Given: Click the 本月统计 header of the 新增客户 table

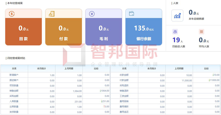Looking at the screenshot, I should pyautogui.click(x=41, y=68).
